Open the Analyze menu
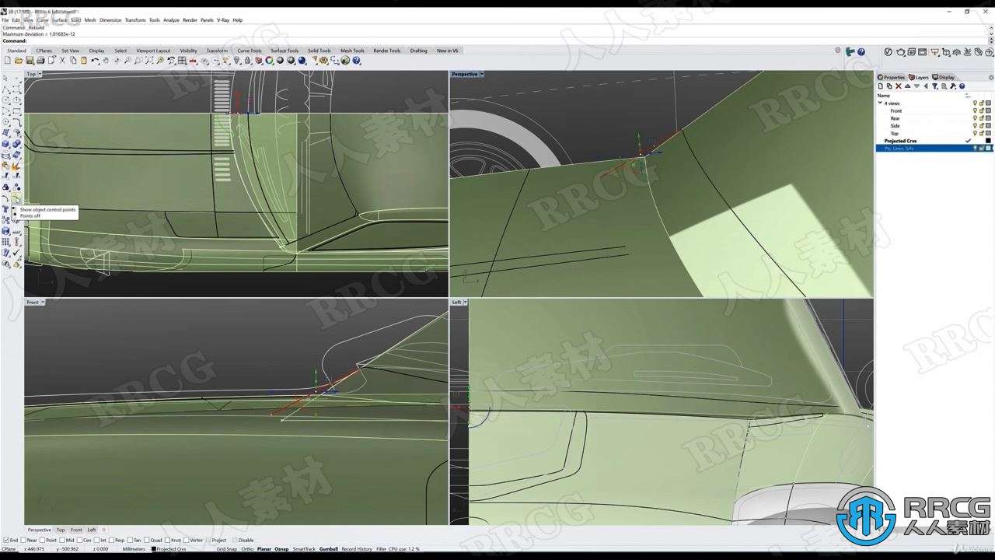 coord(171,20)
